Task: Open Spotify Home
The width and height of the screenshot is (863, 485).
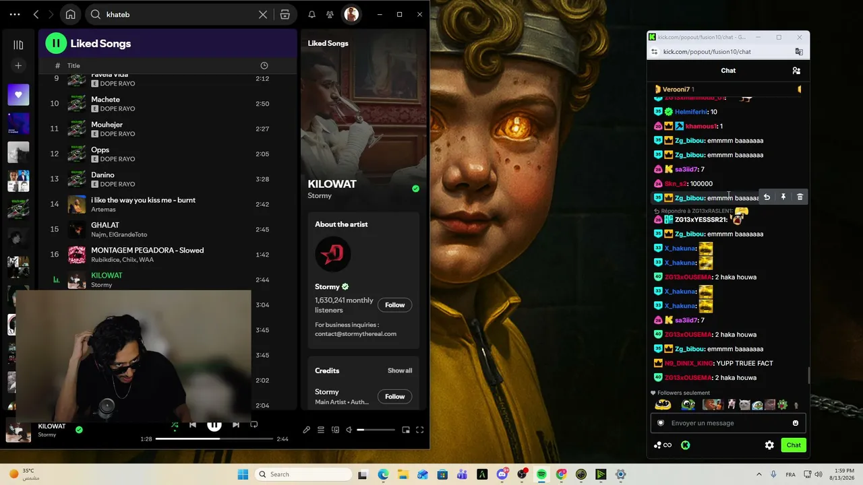Action: click(x=70, y=14)
